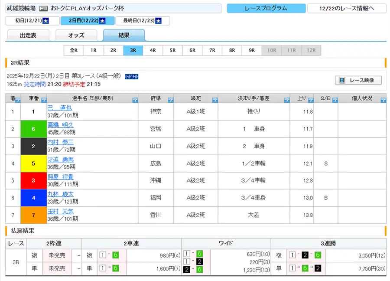The height and width of the screenshot is (281, 390).
Task: Switch to the 出走表 tab
Action: coord(28,36)
